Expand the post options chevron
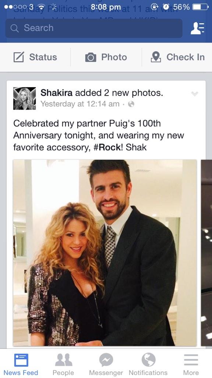 [x=195, y=94]
